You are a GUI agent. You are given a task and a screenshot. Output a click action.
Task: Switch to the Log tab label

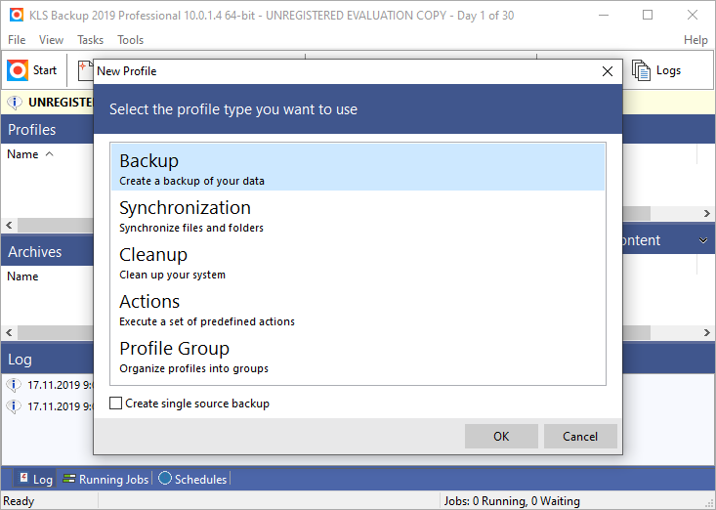[43, 480]
